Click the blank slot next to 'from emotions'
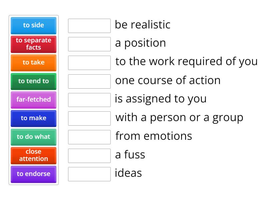The image size is (267, 200). [89, 137]
